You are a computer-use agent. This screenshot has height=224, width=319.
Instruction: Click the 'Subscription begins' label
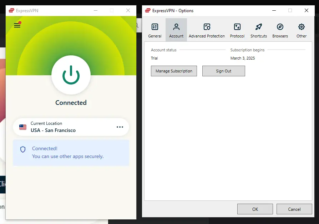point(247,50)
